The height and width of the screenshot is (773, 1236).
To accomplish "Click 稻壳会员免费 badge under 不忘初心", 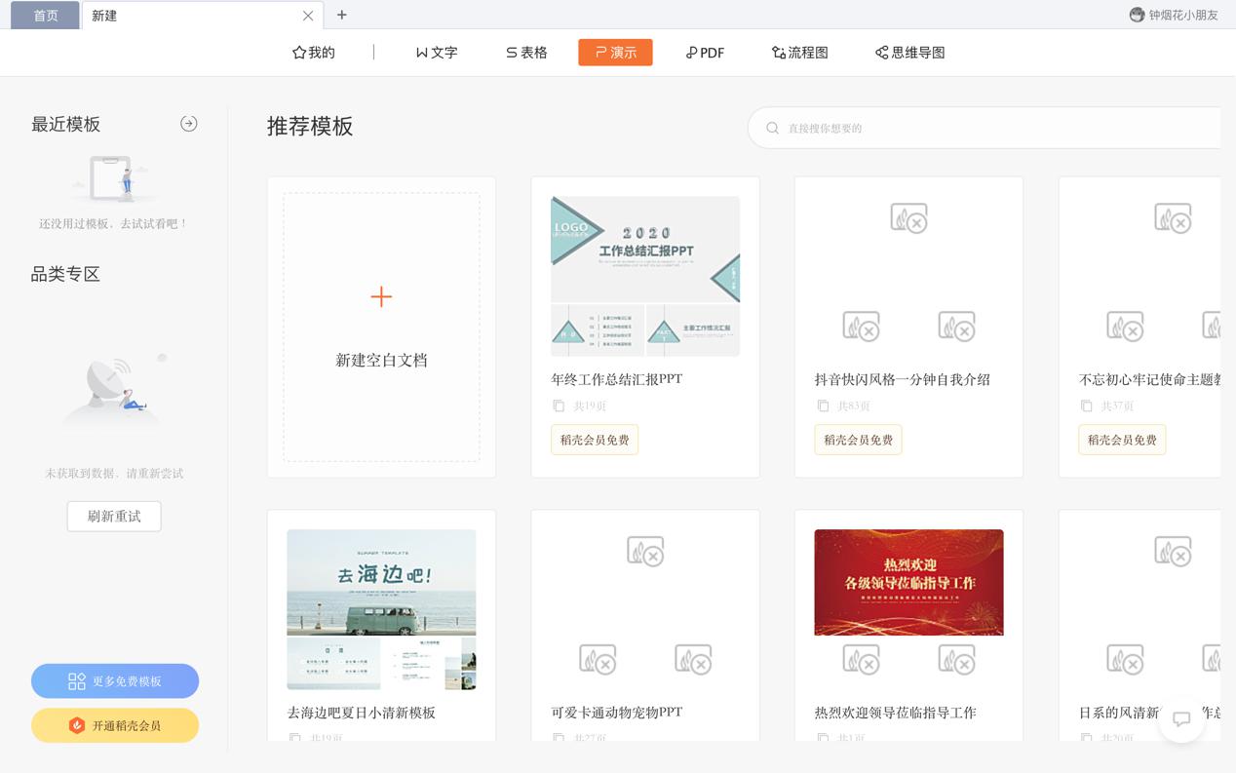I will [1122, 440].
